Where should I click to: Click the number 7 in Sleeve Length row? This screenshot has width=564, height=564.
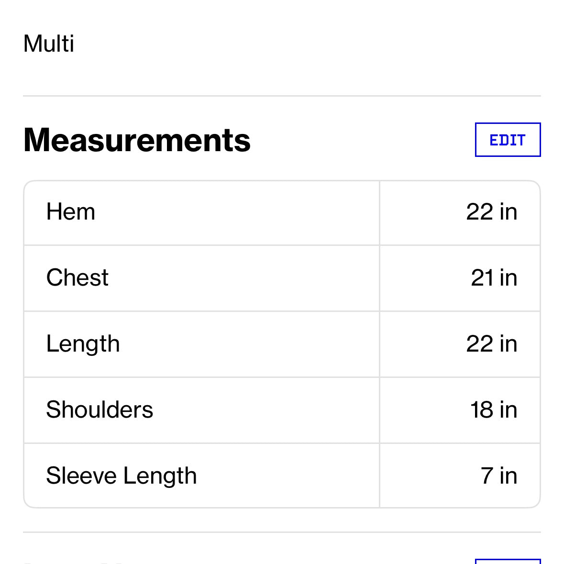[487, 476]
